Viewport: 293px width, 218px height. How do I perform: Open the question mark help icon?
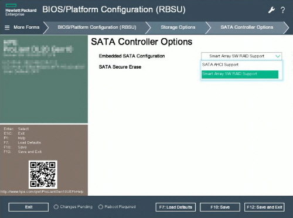tap(282, 10)
